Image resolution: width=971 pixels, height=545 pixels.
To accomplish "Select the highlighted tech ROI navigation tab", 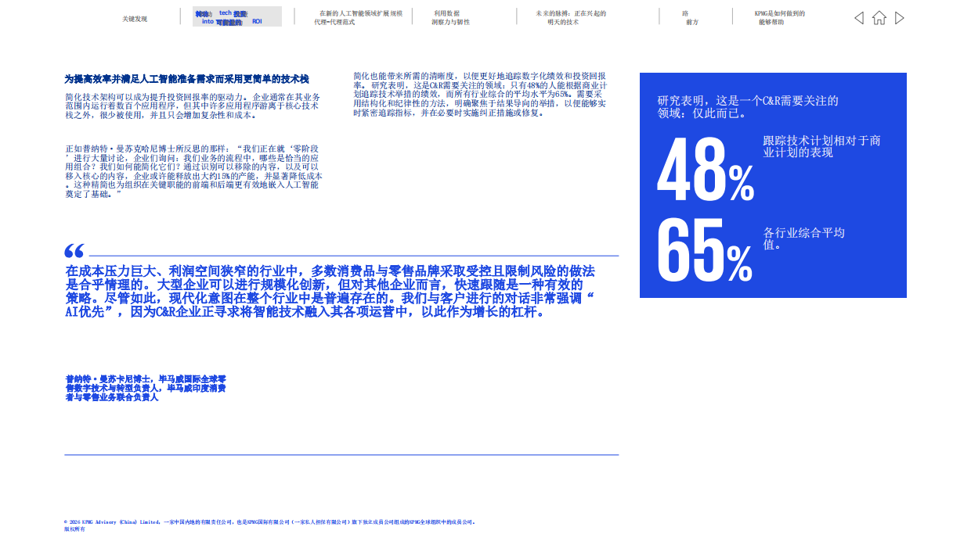I will tap(237, 17).
